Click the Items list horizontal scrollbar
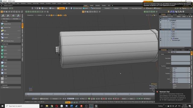 pos(172,48)
